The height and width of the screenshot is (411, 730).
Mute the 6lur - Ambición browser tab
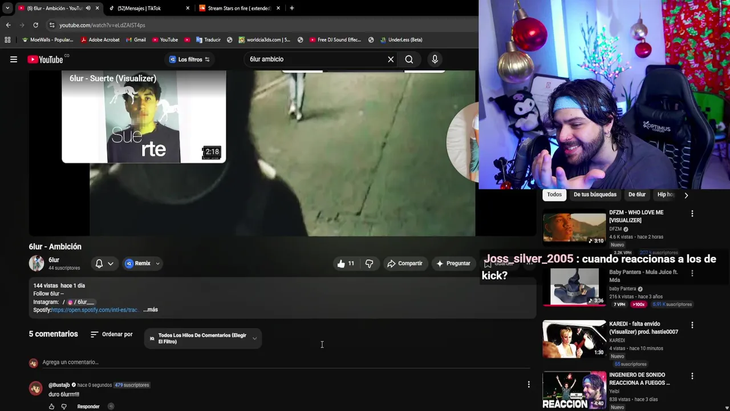[x=88, y=8]
